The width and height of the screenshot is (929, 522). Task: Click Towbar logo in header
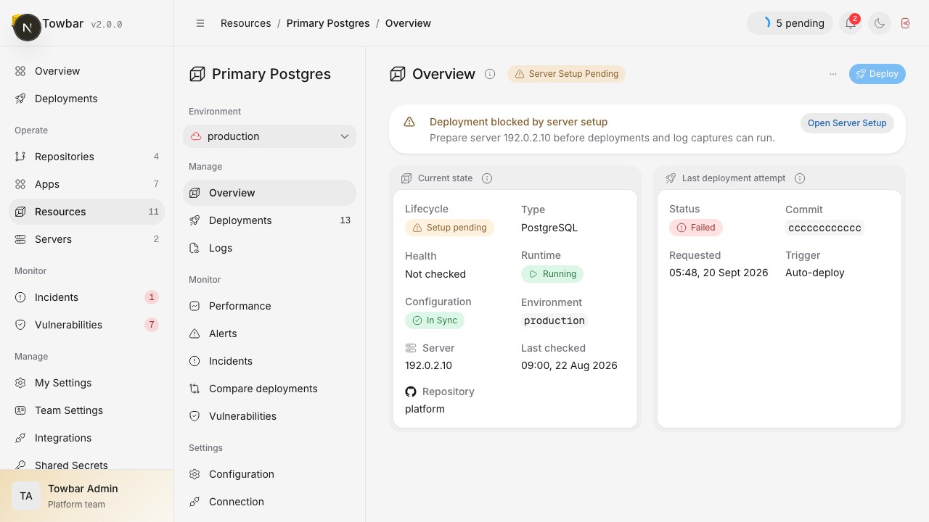pyautogui.click(x=28, y=28)
